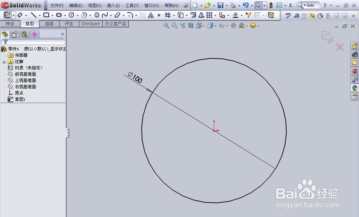Switch to the 办公室产品 tab
This screenshot has height=217, width=359.
(x=115, y=24)
